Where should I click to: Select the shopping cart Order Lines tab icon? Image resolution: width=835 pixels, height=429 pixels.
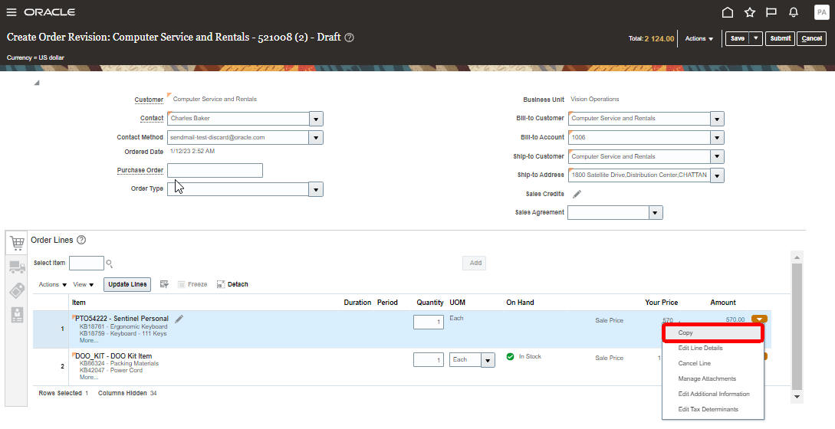point(17,243)
